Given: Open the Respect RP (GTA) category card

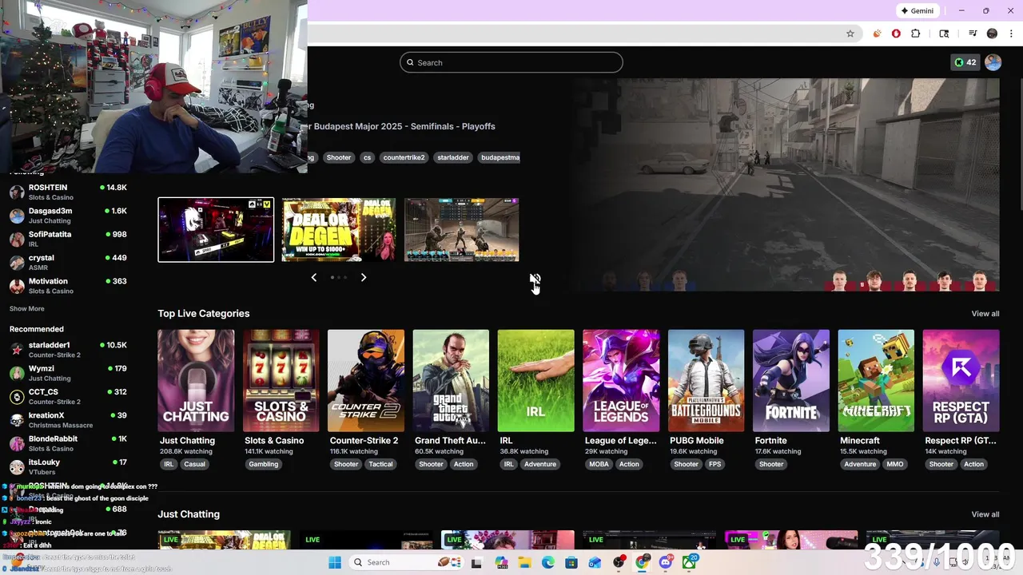Looking at the screenshot, I should click(961, 380).
